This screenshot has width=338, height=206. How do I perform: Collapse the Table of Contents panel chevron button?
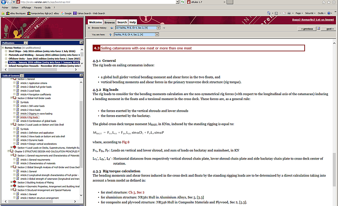pyautogui.click(x=81, y=75)
